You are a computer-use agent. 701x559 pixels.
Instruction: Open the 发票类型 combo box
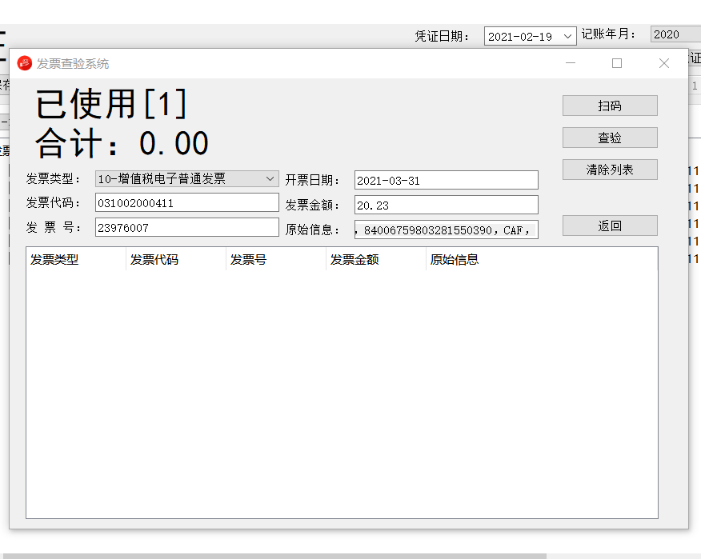click(186, 178)
